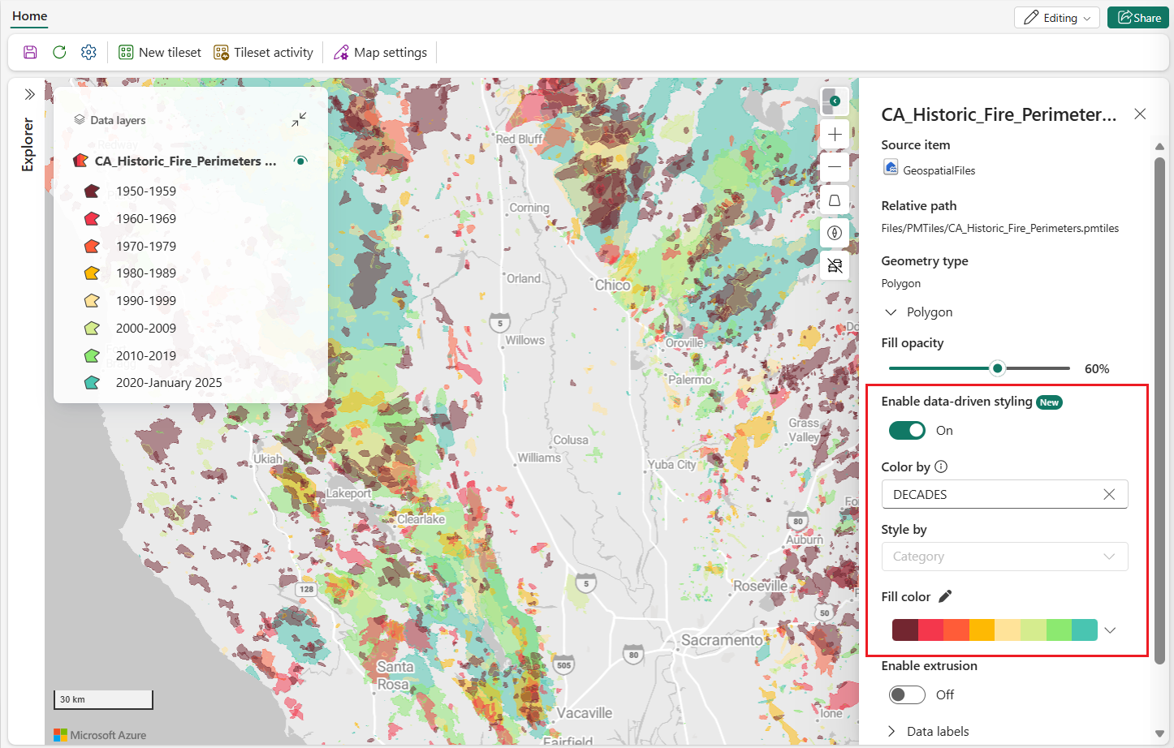Viewport: 1174px width, 748px height.
Task: Click the Willows label on the map
Action: click(x=524, y=341)
